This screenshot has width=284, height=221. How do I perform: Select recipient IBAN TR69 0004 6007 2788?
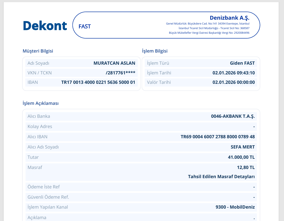pos(218,137)
